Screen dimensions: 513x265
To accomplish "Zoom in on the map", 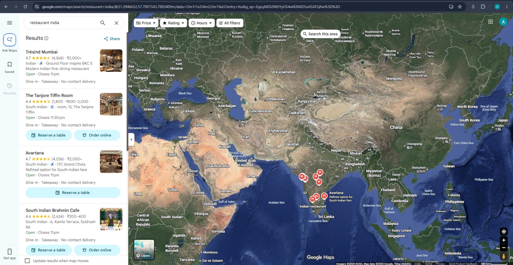I will (x=504, y=240).
